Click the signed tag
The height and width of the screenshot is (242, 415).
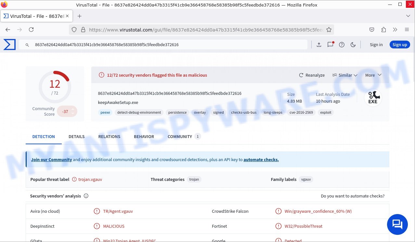point(218,112)
